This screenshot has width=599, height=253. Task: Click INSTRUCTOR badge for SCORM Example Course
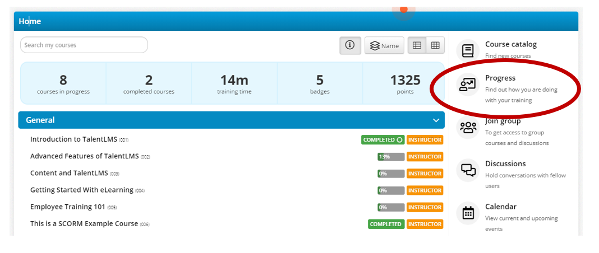tap(425, 224)
